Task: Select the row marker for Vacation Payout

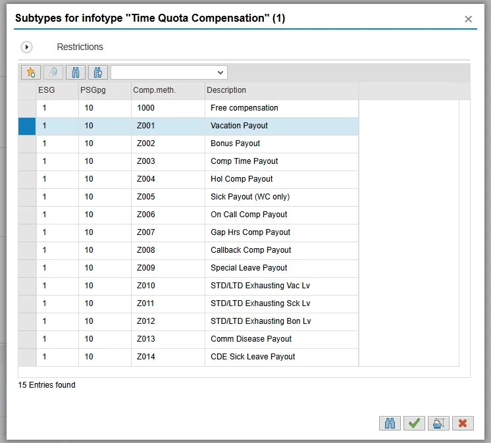Action: pyautogui.click(x=27, y=126)
